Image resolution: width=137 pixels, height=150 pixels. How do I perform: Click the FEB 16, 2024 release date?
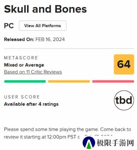50,39
